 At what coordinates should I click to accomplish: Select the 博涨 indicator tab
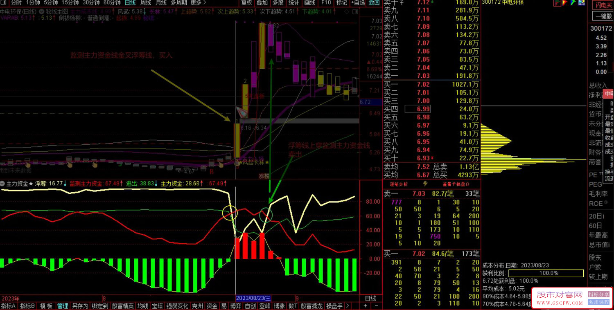pyautogui.click(x=279, y=306)
